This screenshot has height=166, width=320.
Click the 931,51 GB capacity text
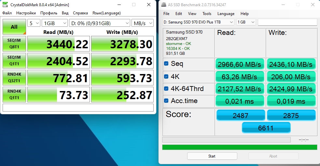tap(175, 53)
